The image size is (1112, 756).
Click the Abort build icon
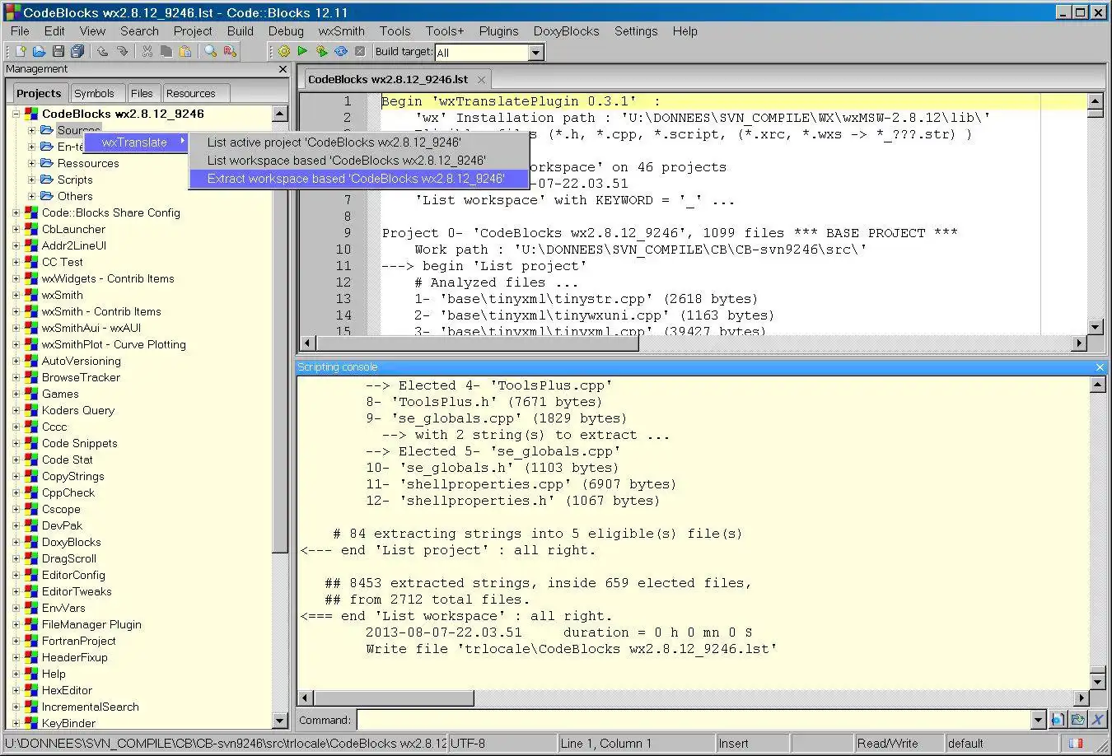click(360, 51)
